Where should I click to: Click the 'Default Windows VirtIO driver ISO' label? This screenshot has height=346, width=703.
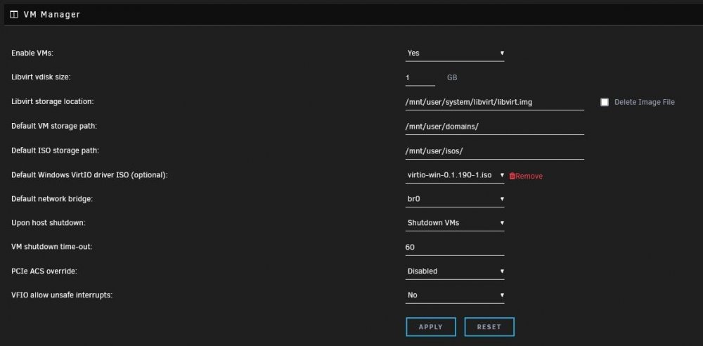[x=89, y=175]
